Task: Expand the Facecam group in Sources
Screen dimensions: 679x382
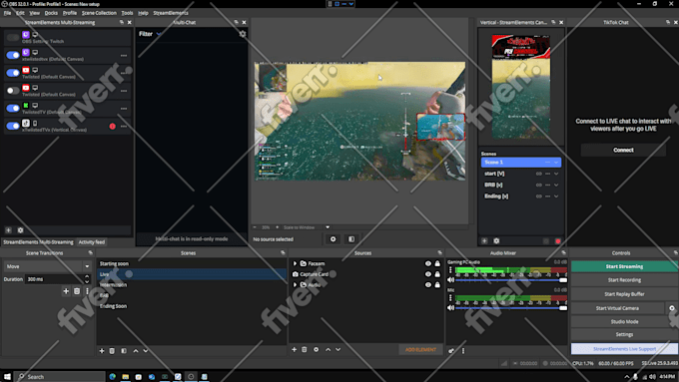Action: click(295, 263)
